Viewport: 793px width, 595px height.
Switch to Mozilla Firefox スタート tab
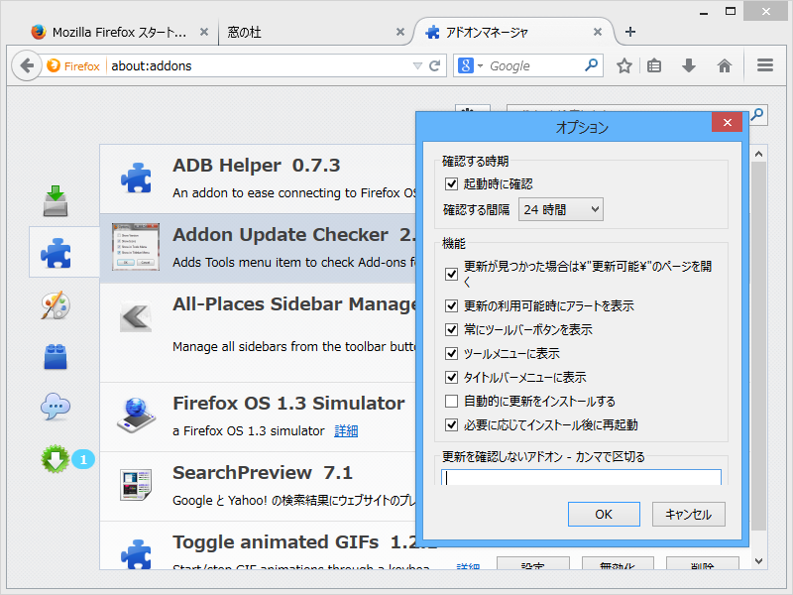119,33
